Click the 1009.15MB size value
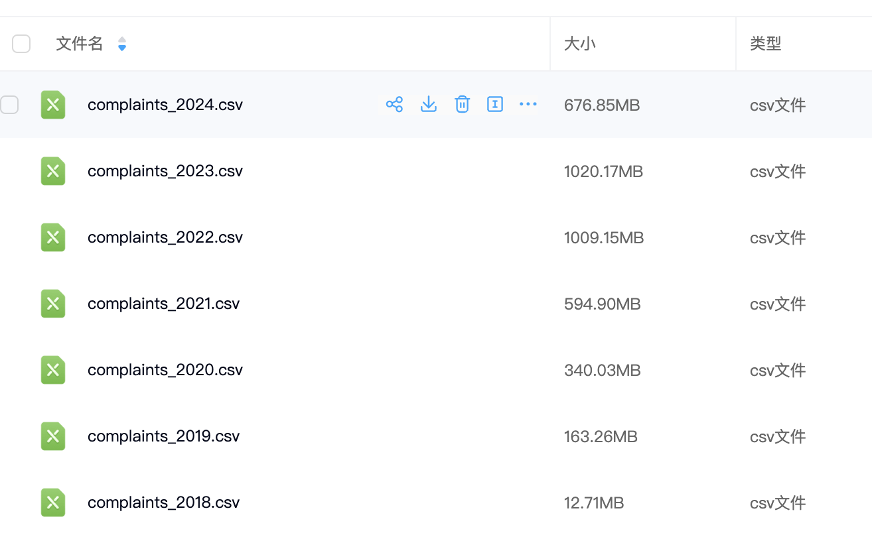 point(604,238)
